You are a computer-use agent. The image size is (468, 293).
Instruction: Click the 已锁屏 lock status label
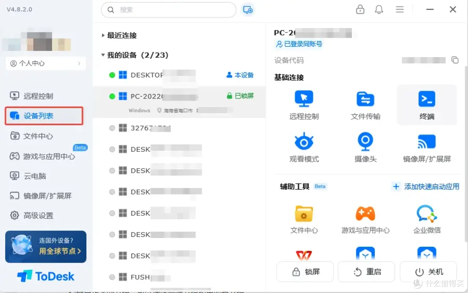click(x=240, y=96)
